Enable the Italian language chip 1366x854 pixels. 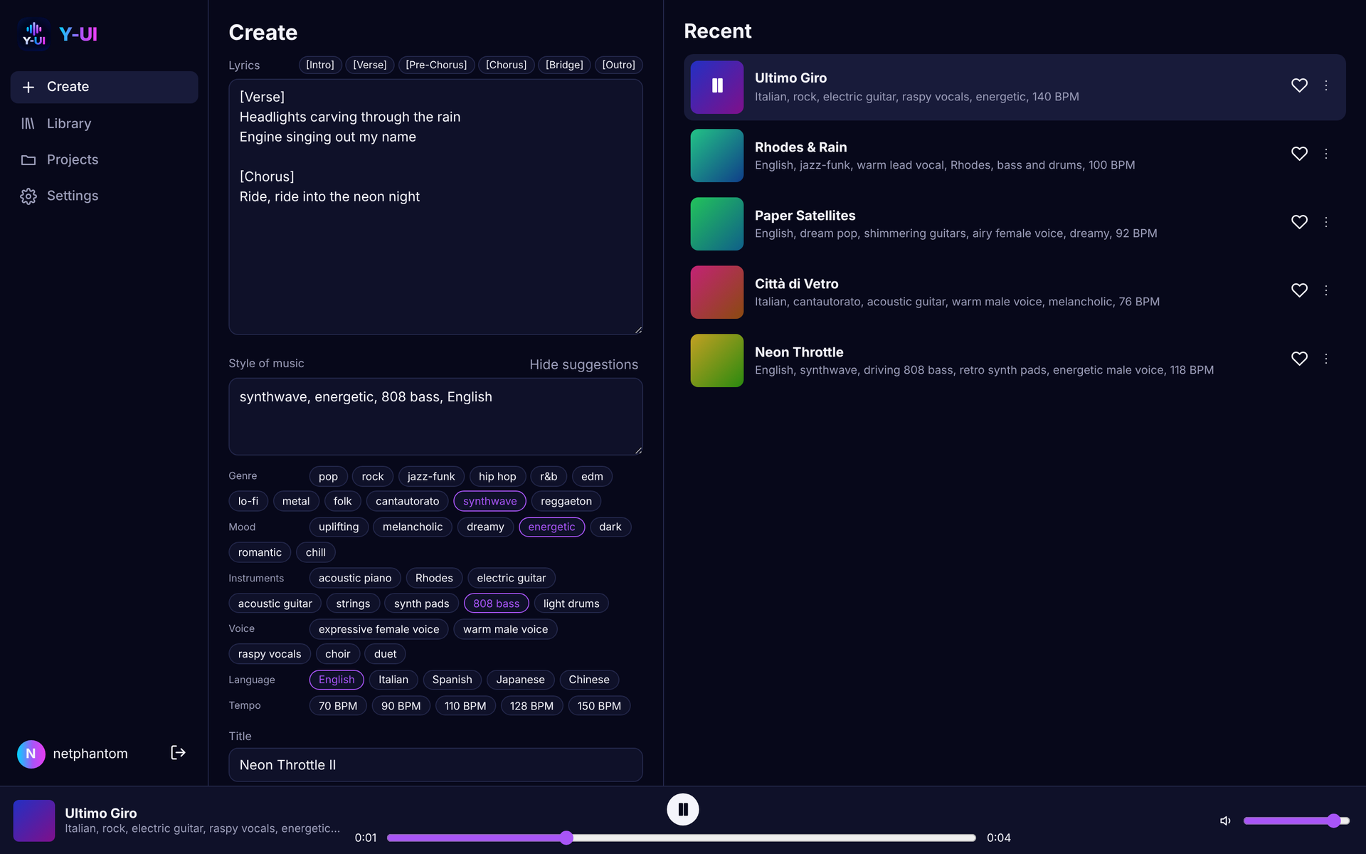click(x=393, y=680)
